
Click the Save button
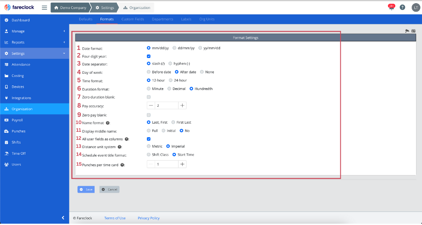point(86,189)
